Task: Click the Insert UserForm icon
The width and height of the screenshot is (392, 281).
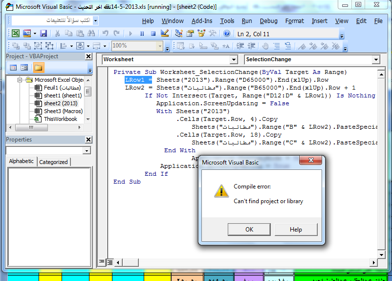Action: point(27,33)
